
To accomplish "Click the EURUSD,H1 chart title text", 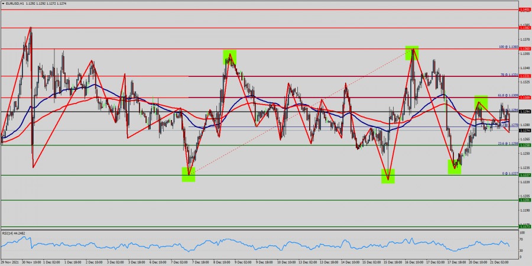I will point(16,4).
